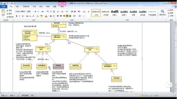
Task: Select the 标题 1 heading style
Action: 115,13
